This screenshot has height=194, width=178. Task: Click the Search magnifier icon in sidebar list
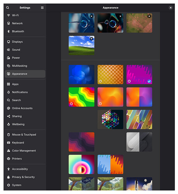[x=9, y=100]
